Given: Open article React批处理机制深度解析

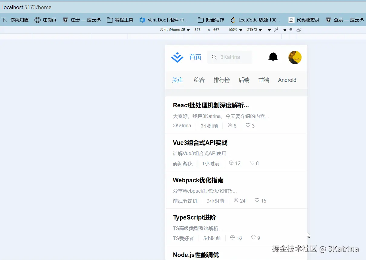Looking at the screenshot, I should (211, 105).
